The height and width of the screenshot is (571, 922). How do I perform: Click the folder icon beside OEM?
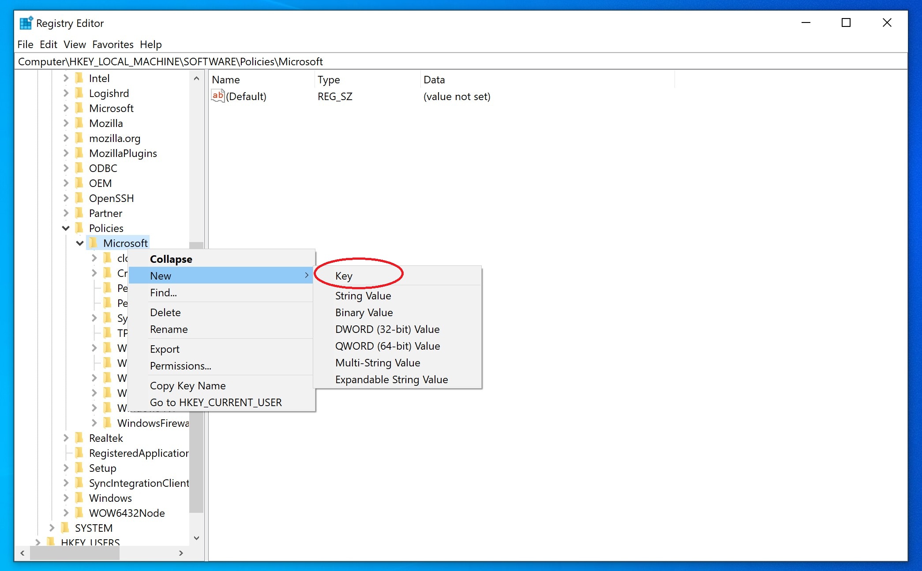(x=79, y=183)
